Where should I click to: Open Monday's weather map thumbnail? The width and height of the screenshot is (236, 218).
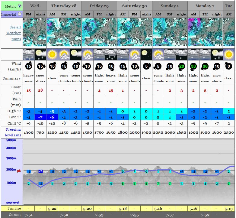pyautogui.click(x=205, y=33)
